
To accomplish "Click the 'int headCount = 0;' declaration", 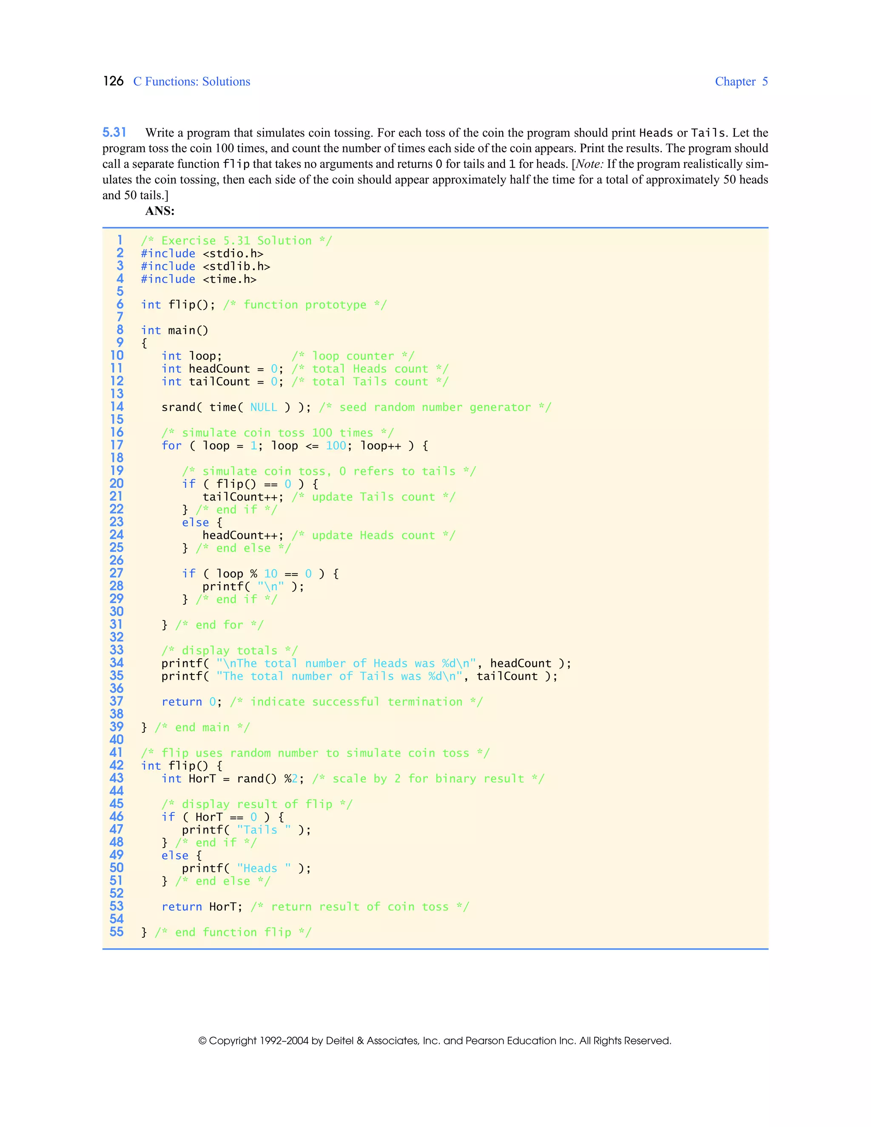I will click(x=222, y=369).
